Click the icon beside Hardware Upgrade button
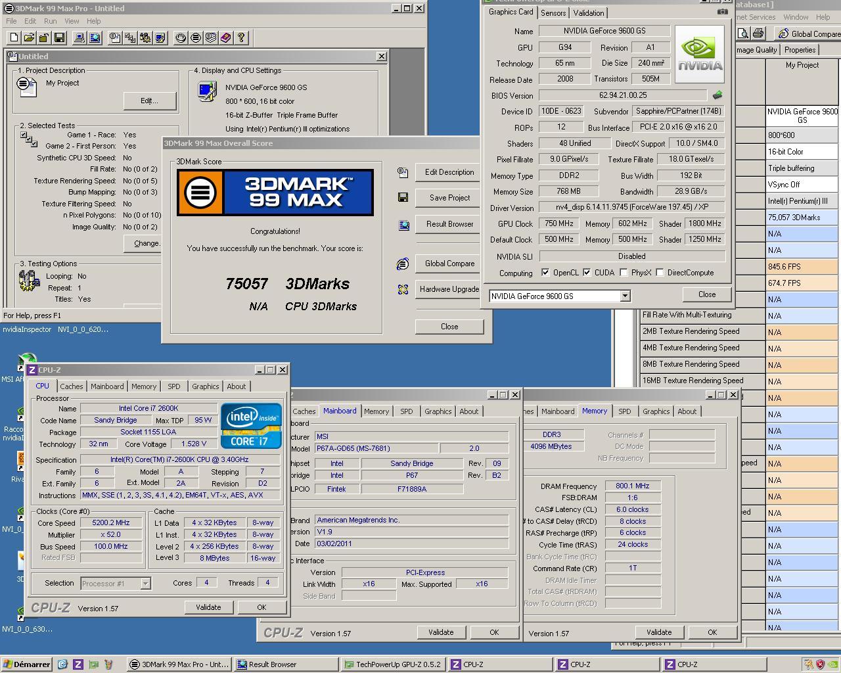This screenshot has height=673, width=841. pyautogui.click(x=403, y=289)
